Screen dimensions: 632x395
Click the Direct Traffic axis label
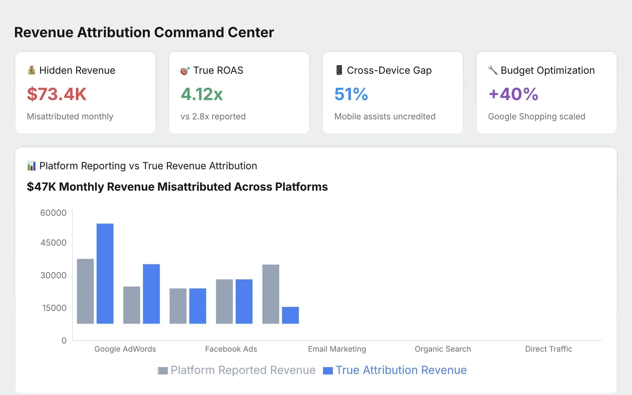point(549,349)
